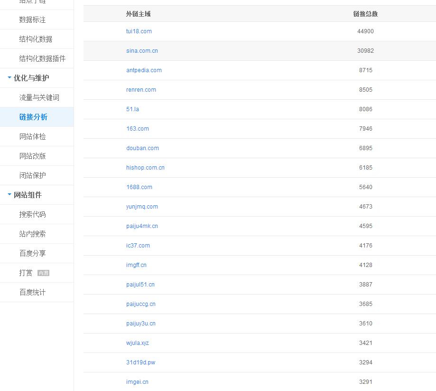This screenshot has height=391, width=436.
Task: Select link count 4673 for yunjmq.com
Action: click(x=365, y=207)
